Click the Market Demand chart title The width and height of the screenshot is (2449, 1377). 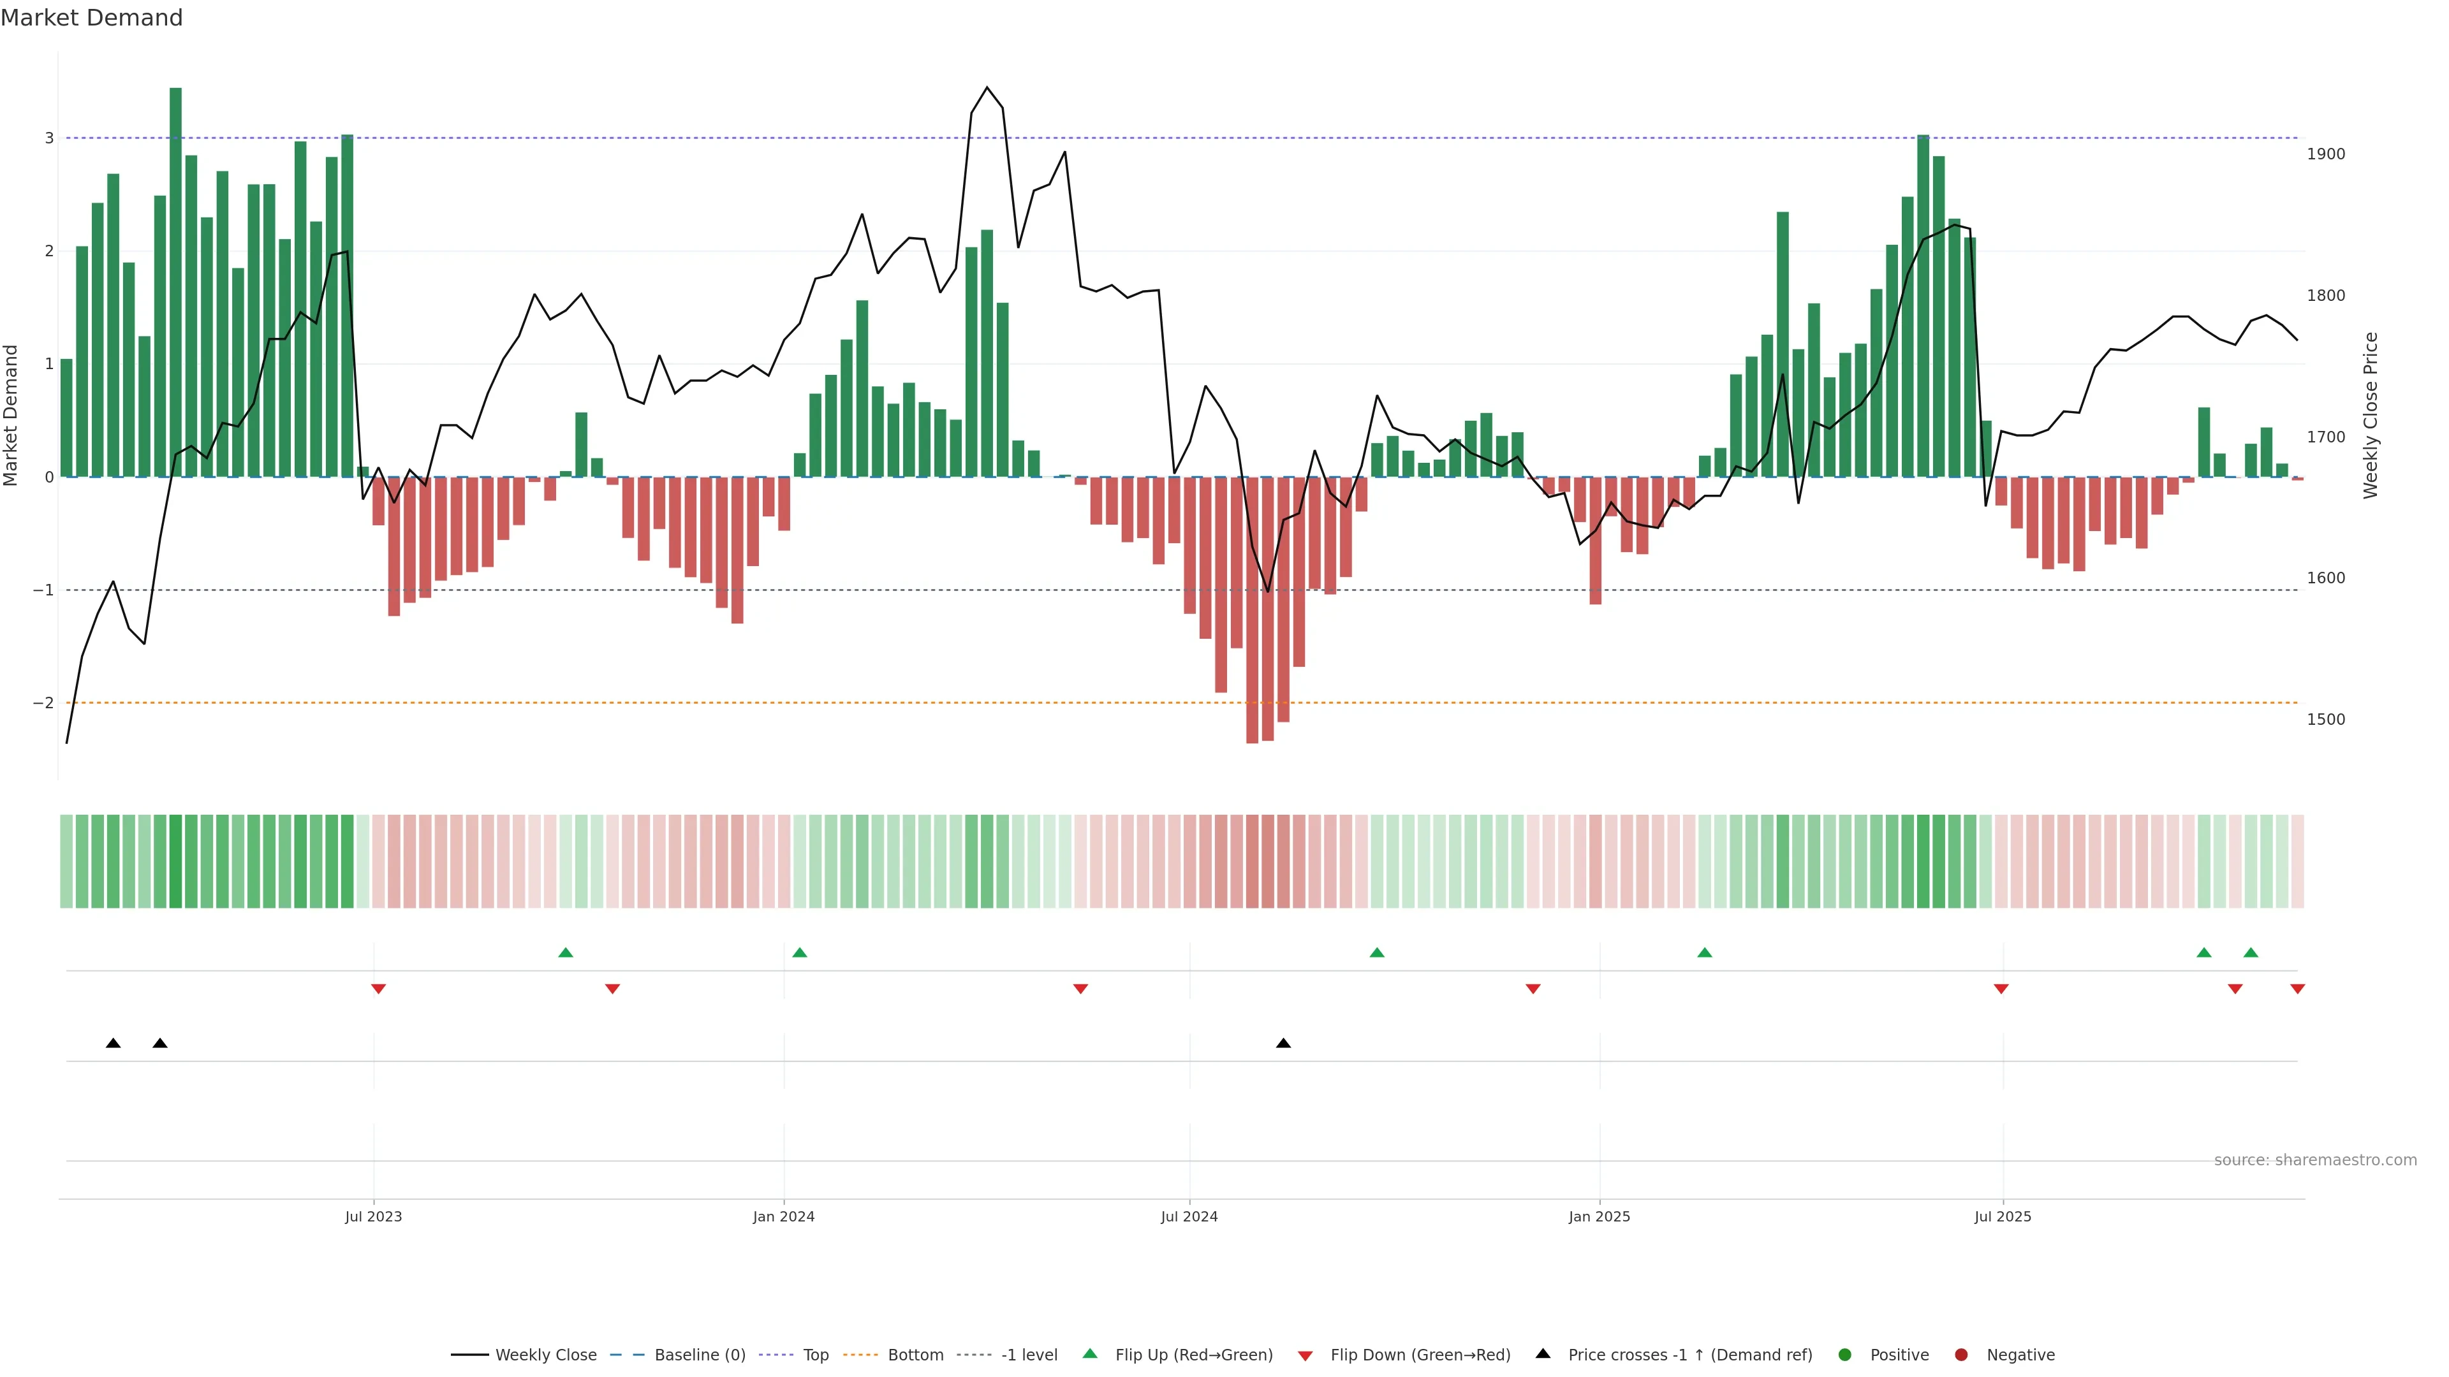tap(91, 18)
